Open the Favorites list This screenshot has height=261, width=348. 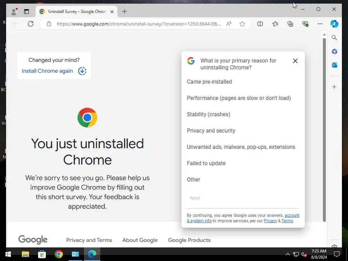(x=275, y=24)
